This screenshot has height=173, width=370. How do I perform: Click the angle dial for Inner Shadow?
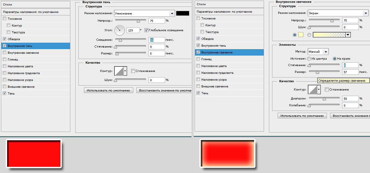(120, 30)
